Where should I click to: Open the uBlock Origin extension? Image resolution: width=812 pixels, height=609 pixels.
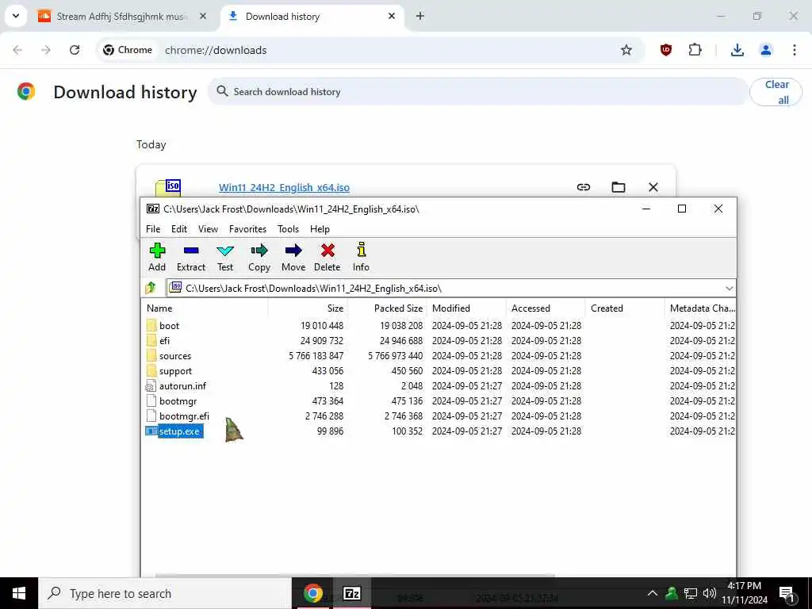[666, 50]
